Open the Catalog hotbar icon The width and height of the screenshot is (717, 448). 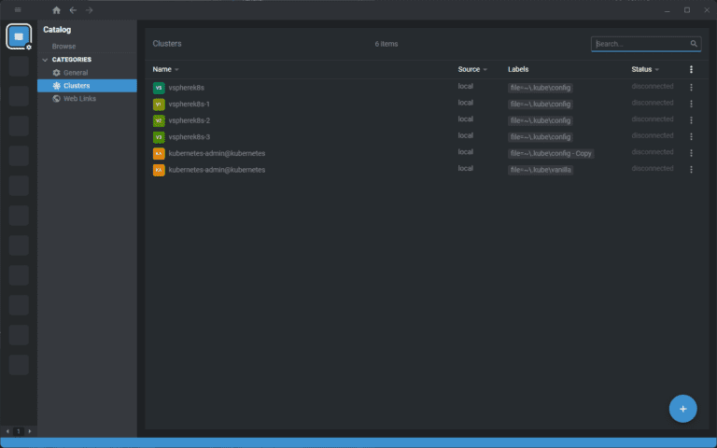tap(19, 36)
